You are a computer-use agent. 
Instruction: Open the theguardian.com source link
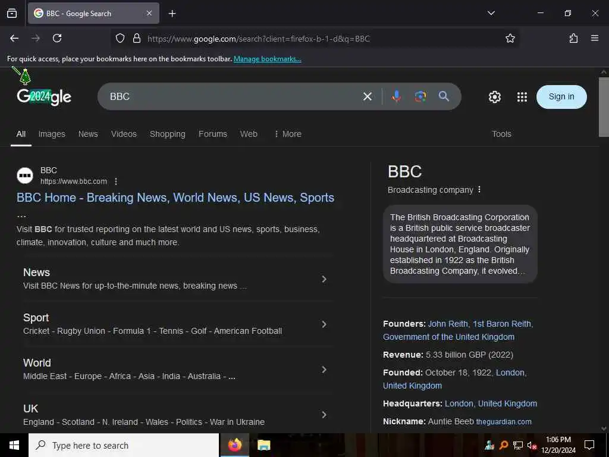(x=504, y=422)
